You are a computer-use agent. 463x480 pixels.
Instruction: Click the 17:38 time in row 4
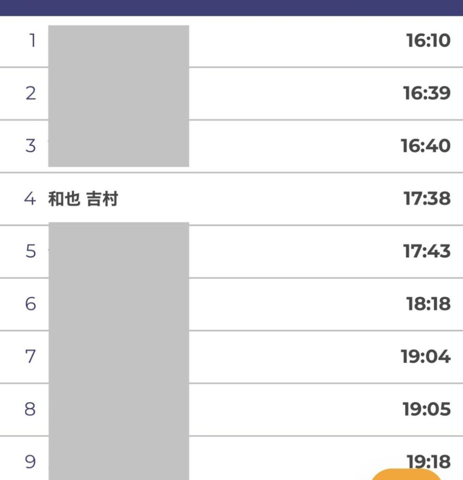[x=427, y=199]
